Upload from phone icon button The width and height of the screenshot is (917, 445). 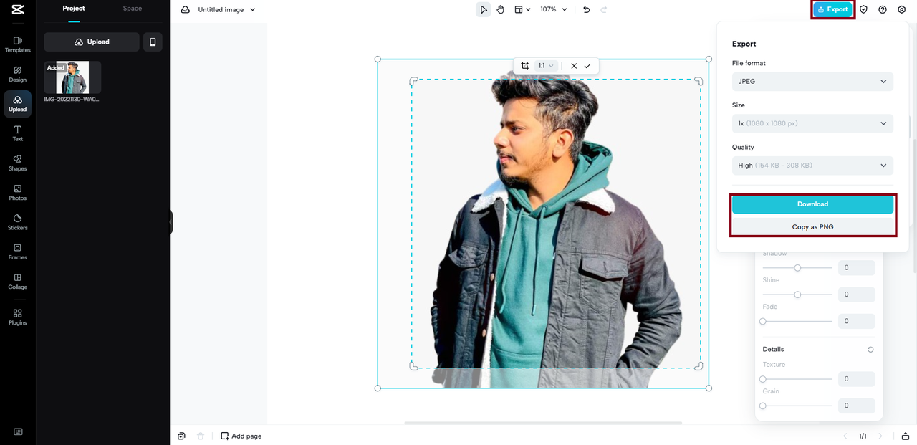tap(153, 42)
